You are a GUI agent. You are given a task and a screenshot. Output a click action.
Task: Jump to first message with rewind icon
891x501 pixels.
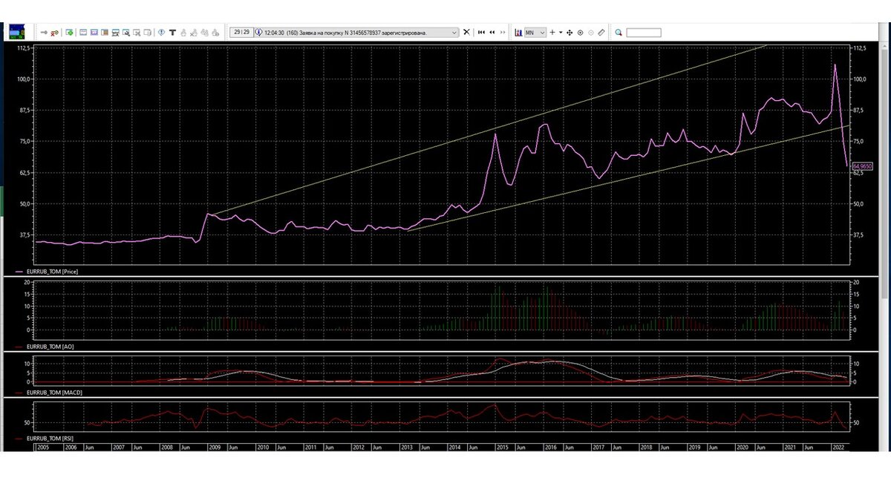481,32
